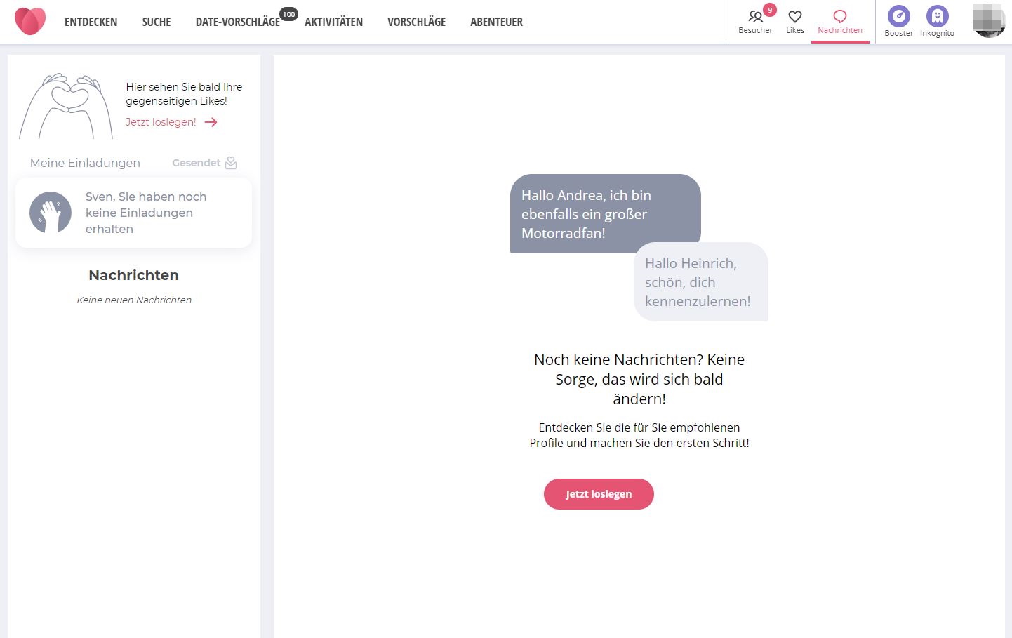Viewport: 1012px width, 638px height.
Task: Select the no invitations received card
Action: click(133, 213)
